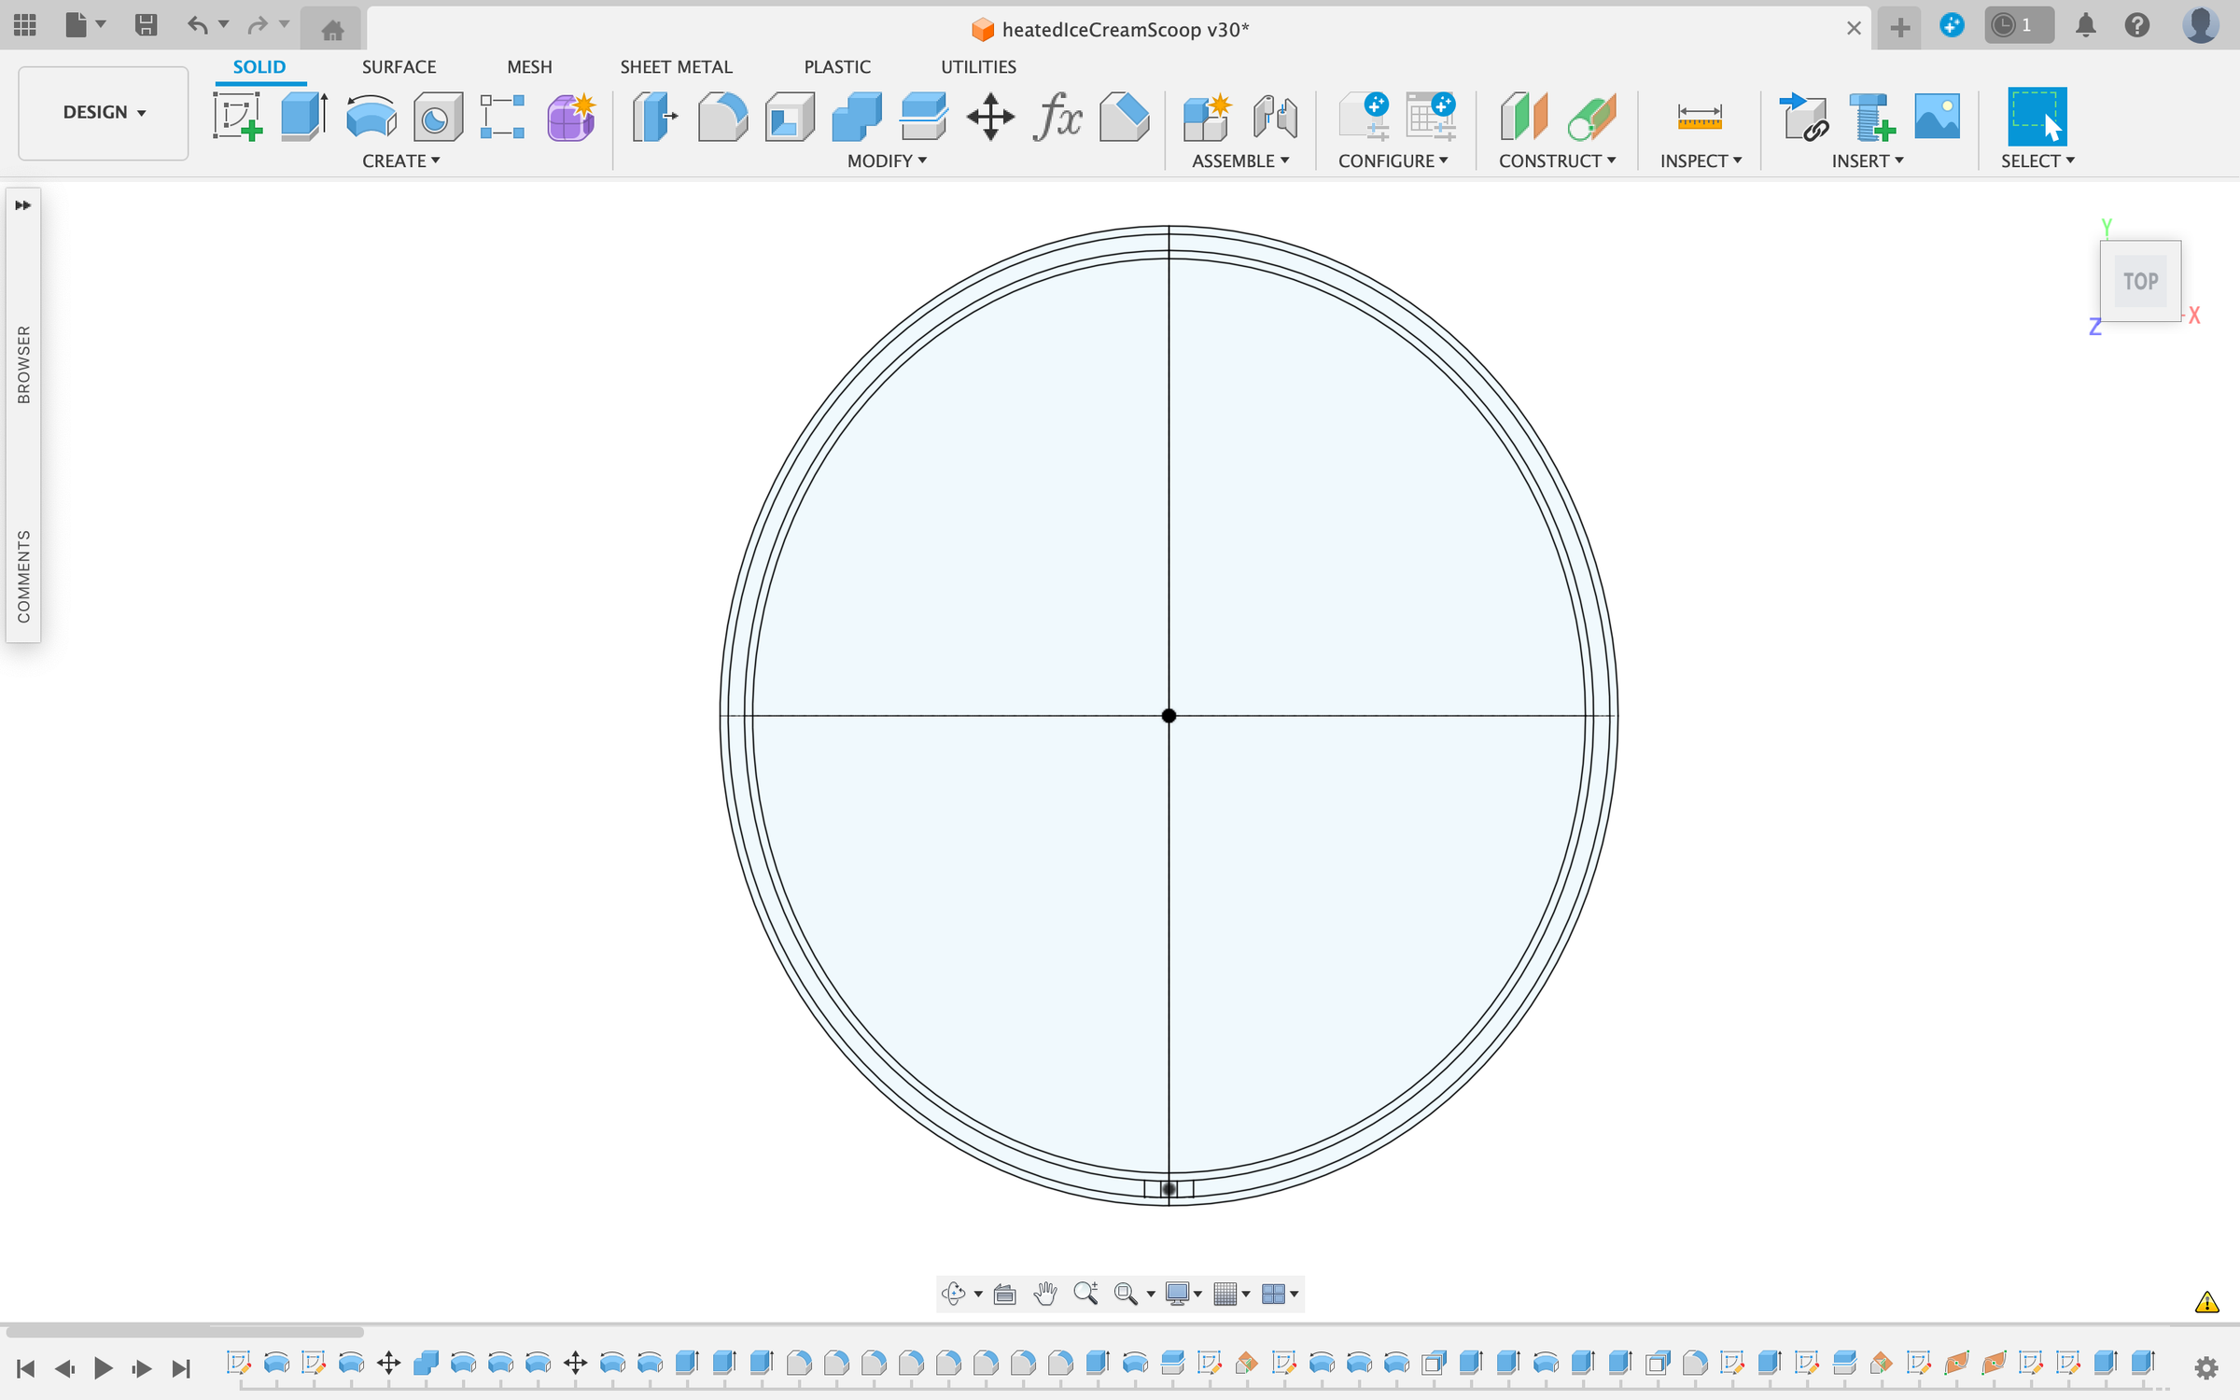Click the Insert Image icon
Screen dimensions: 2240x1400
point(1937,117)
